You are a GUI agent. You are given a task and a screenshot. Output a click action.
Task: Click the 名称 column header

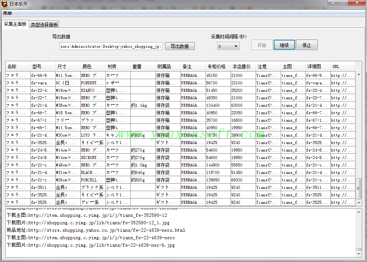(x=18, y=66)
